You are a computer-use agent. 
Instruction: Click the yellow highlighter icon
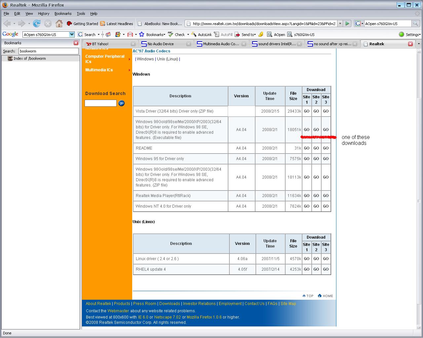[x=261, y=34]
